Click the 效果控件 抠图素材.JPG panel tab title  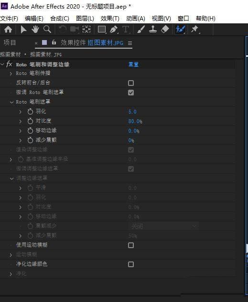(92, 42)
